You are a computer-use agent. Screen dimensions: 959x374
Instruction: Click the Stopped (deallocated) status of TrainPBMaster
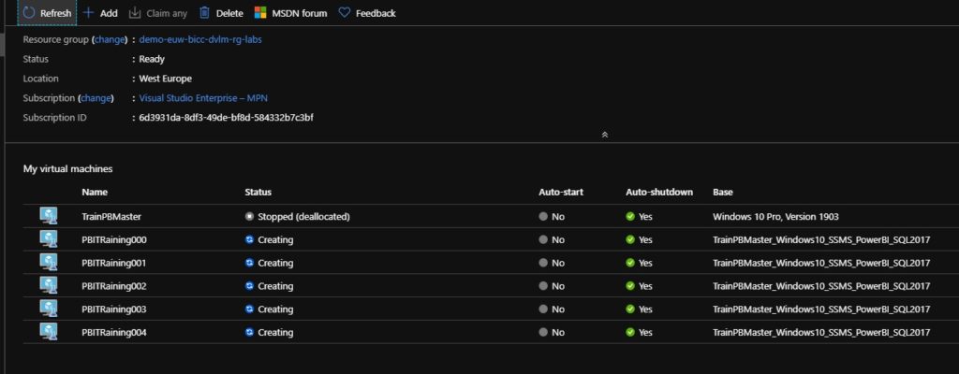tap(297, 216)
